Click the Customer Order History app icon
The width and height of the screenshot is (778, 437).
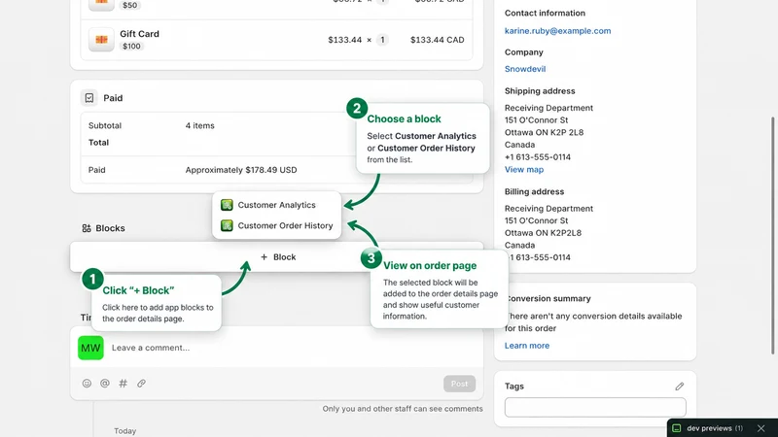tap(227, 225)
